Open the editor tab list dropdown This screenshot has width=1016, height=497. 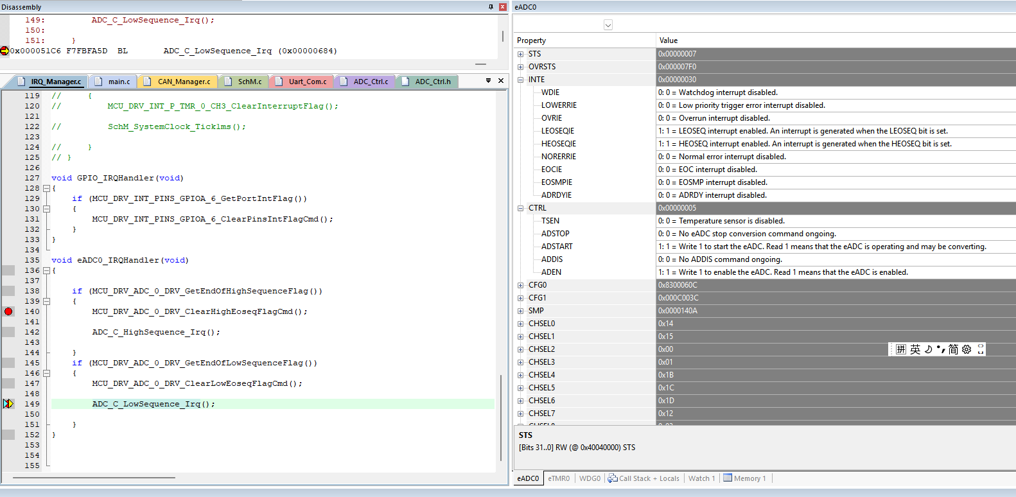coord(488,81)
